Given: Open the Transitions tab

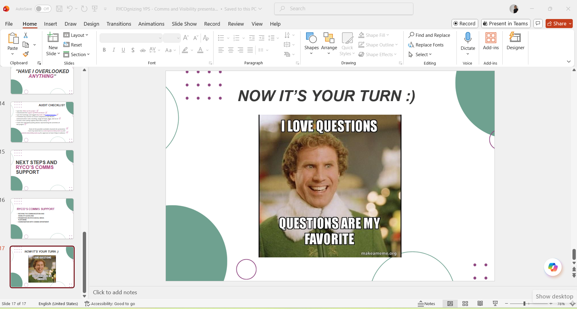Looking at the screenshot, I should [x=119, y=24].
